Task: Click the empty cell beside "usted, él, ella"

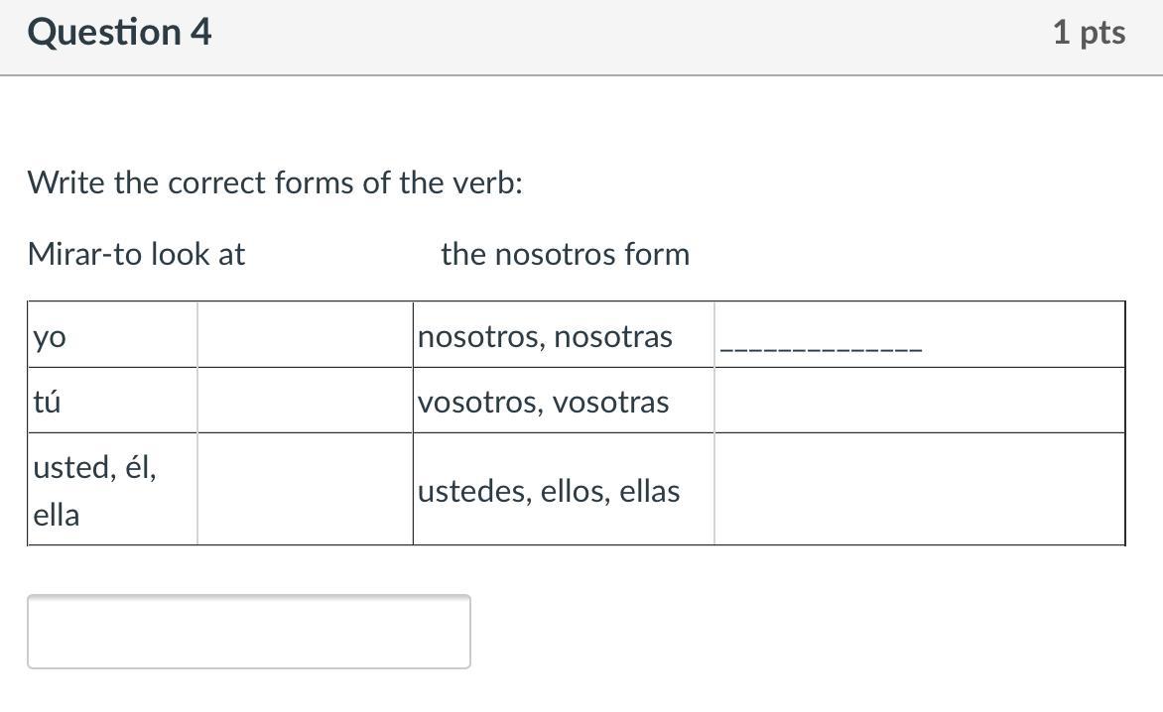Action: [305, 489]
